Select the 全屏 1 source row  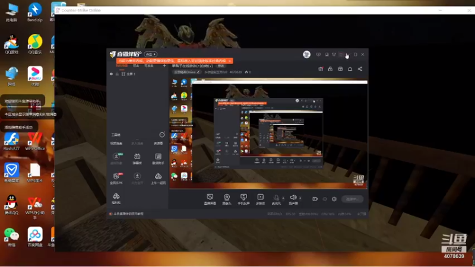coord(138,74)
